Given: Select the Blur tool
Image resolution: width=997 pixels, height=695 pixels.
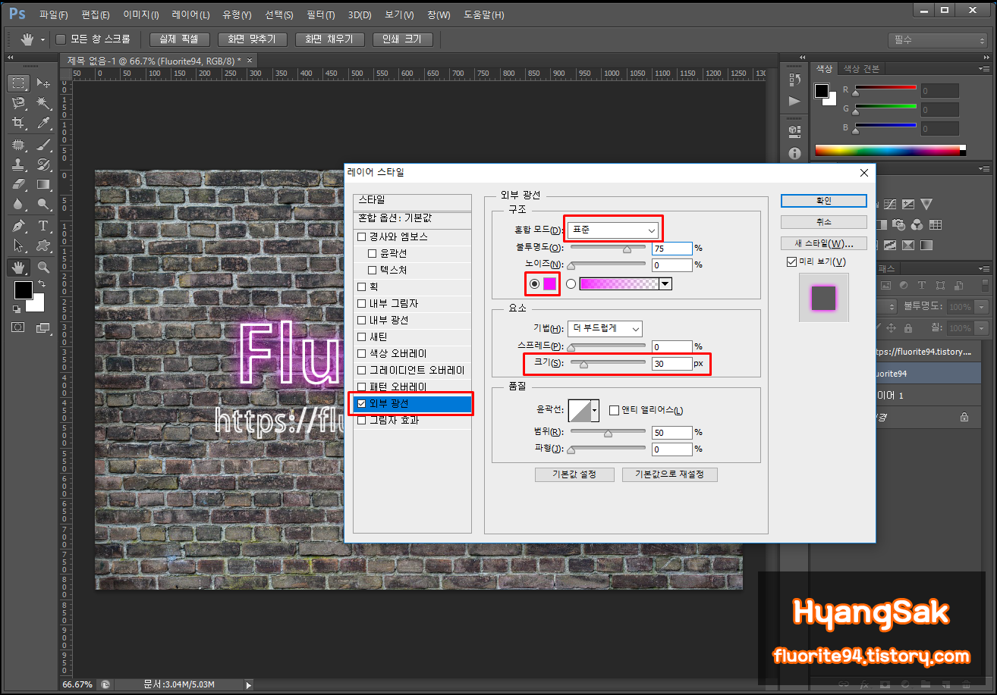Looking at the screenshot, I should coord(19,204).
